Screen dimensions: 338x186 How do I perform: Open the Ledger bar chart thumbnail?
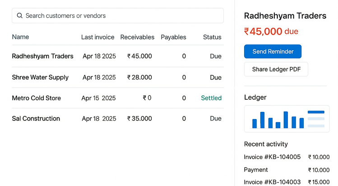click(287, 119)
